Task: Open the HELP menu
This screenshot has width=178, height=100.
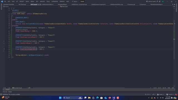Action: coord(68,1)
